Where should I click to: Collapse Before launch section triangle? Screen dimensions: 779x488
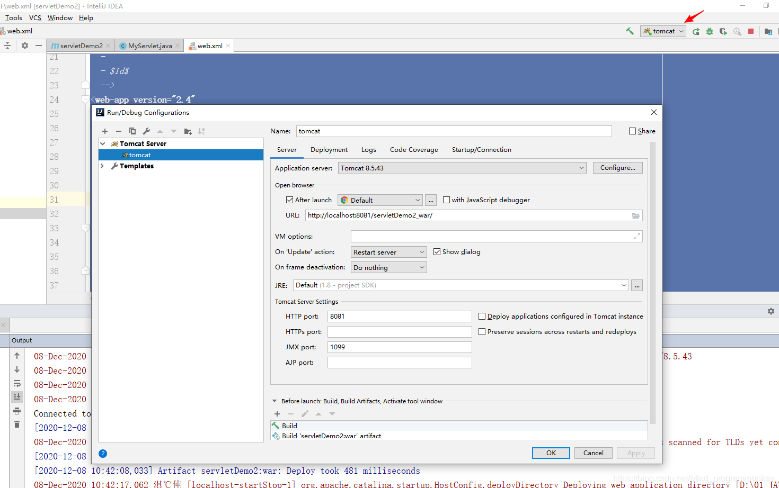click(x=275, y=401)
